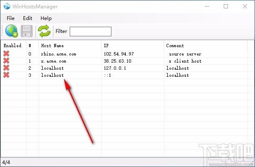This screenshot has width=255, height=167.
Task: Click localhost comment for ::1
Action: 177,75
